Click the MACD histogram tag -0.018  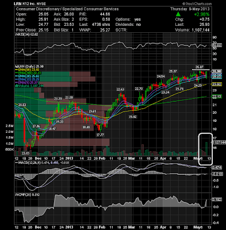pyautogui.click(x=217, y=174)
